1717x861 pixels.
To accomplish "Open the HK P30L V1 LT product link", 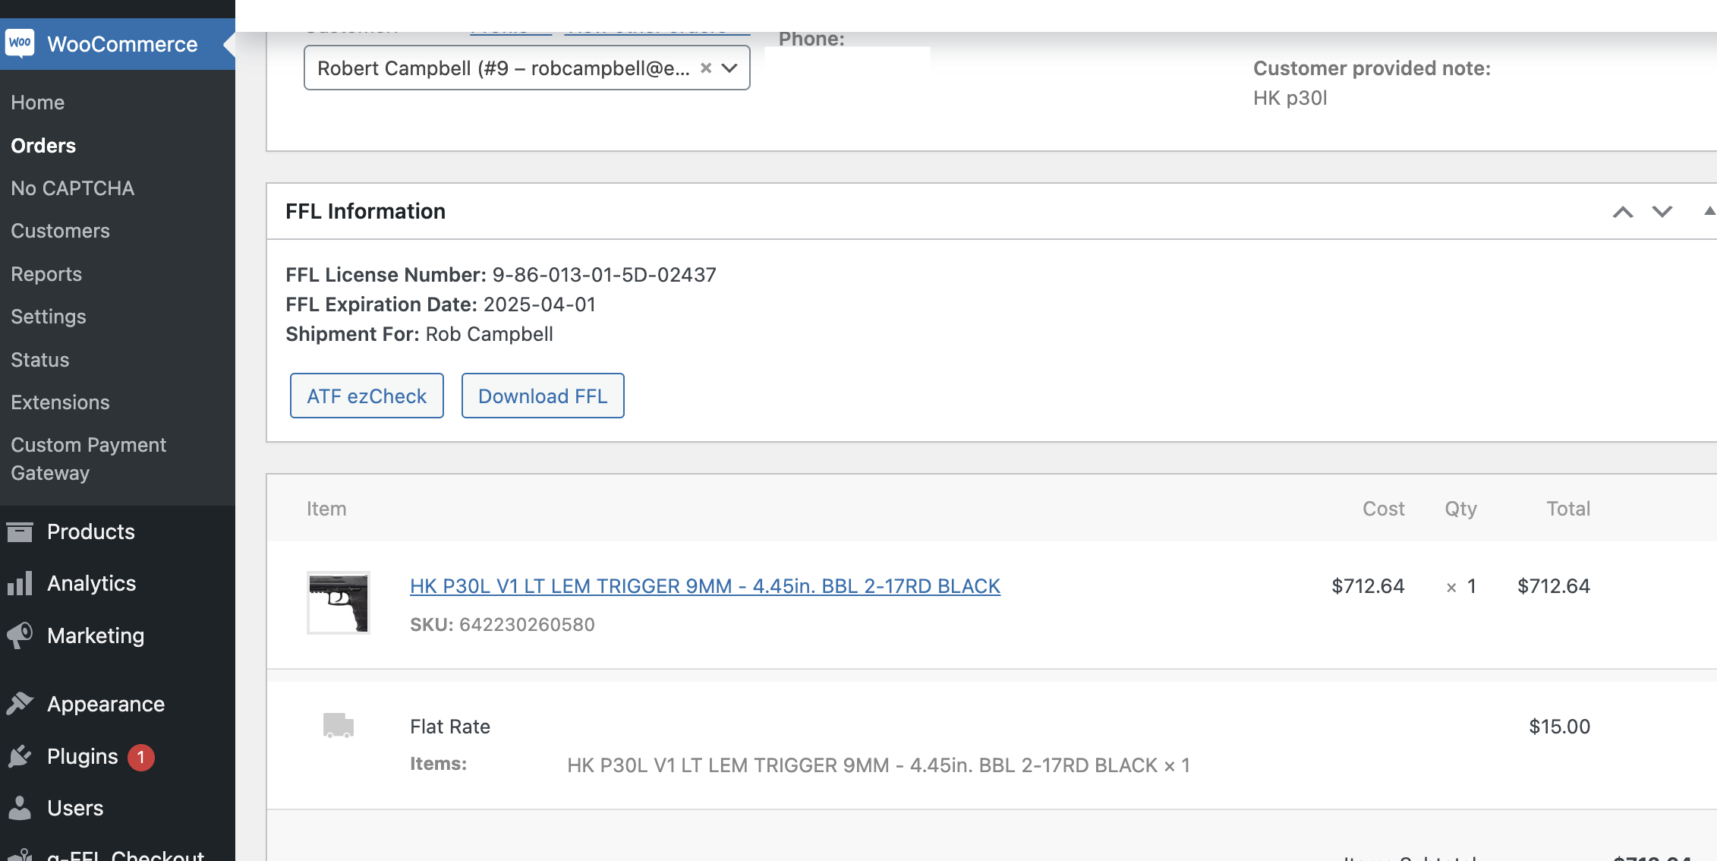I will pos(705,586).
